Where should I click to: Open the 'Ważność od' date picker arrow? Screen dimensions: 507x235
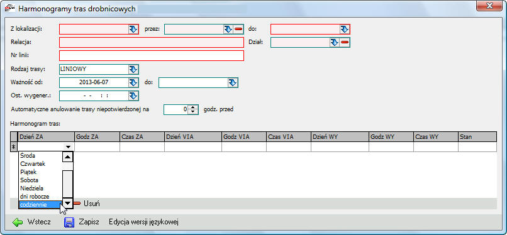coord(133,82)
